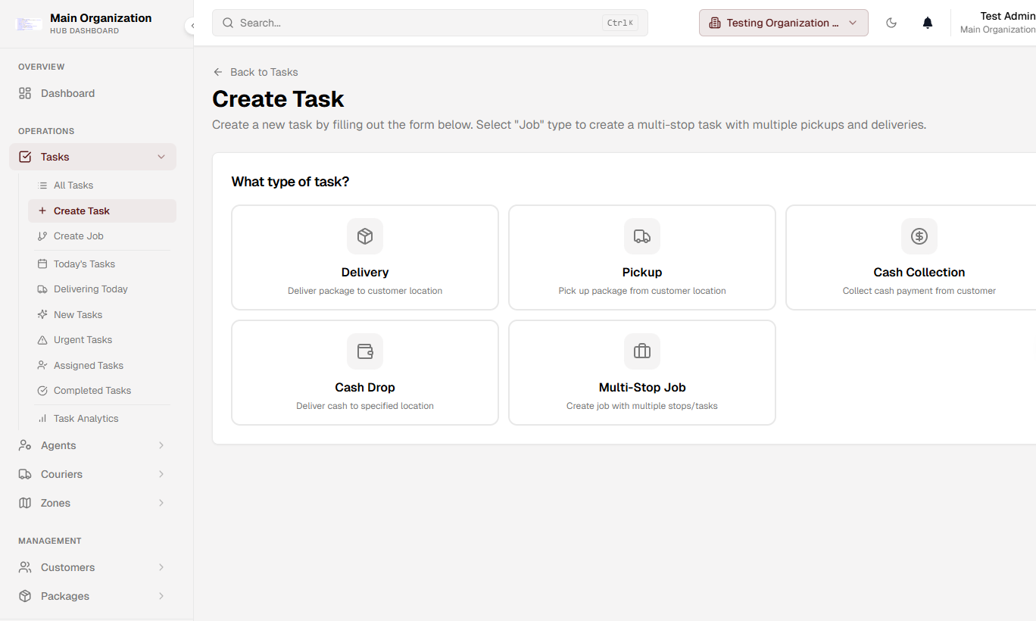Collapse the sidebar with the arrow button
The height and width of the screenshot is (621, 1036).
pos(192,26)
